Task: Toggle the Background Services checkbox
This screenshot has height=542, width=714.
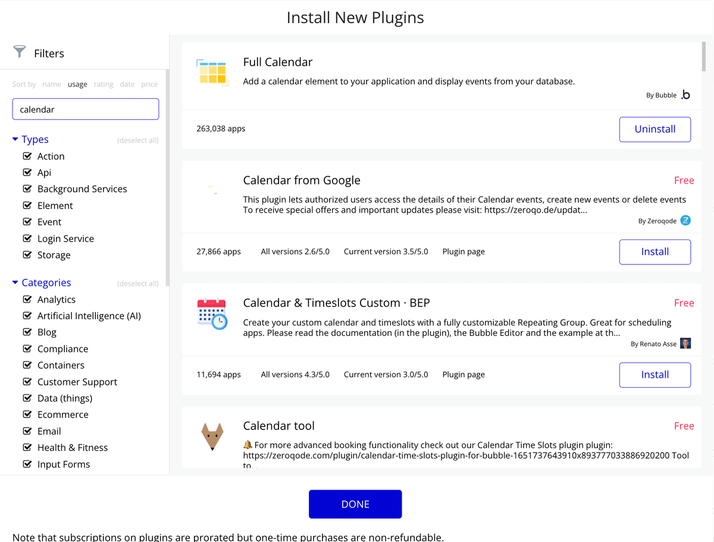Action: coord(27,189)
